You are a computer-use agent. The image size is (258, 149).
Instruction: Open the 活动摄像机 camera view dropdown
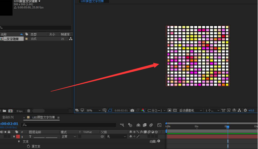coord(191,110)
